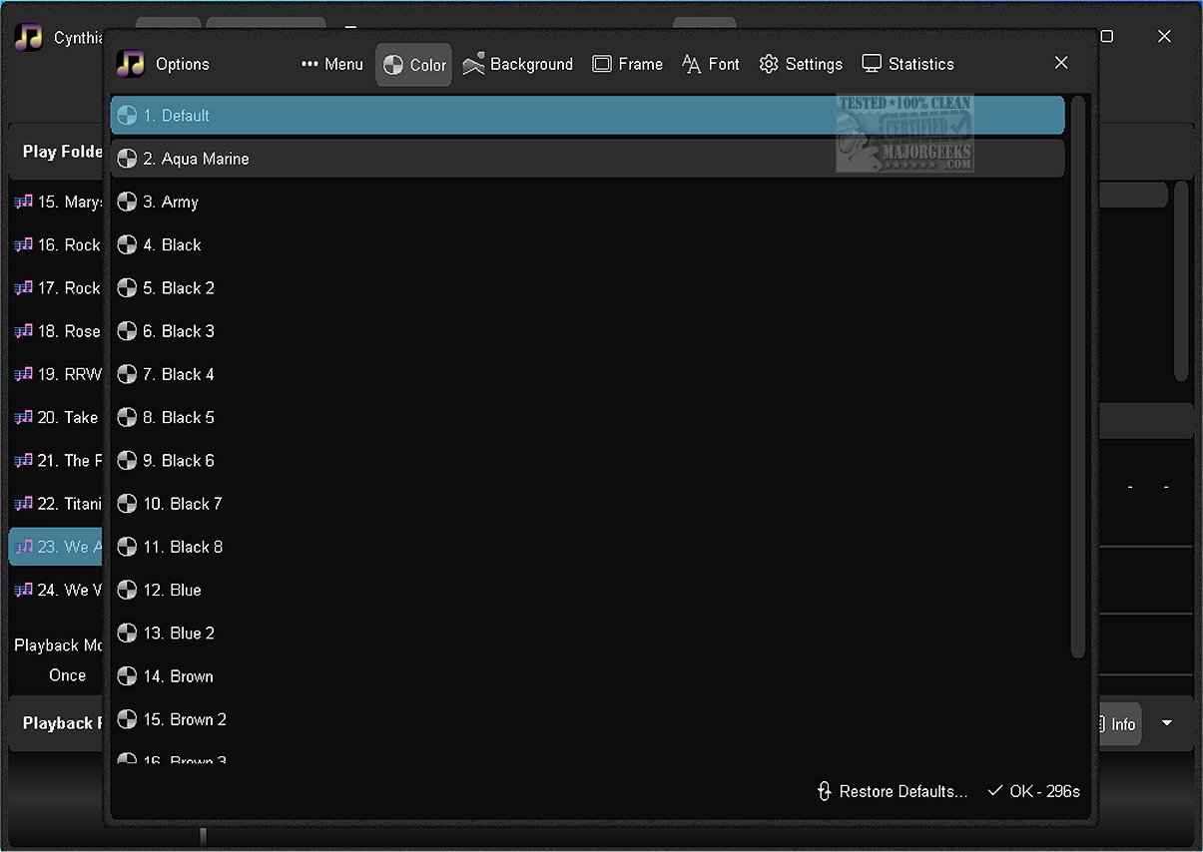Select track 24. We W in playlist
The width and height of the screenshot is (1203, 852).
point(58,590)
